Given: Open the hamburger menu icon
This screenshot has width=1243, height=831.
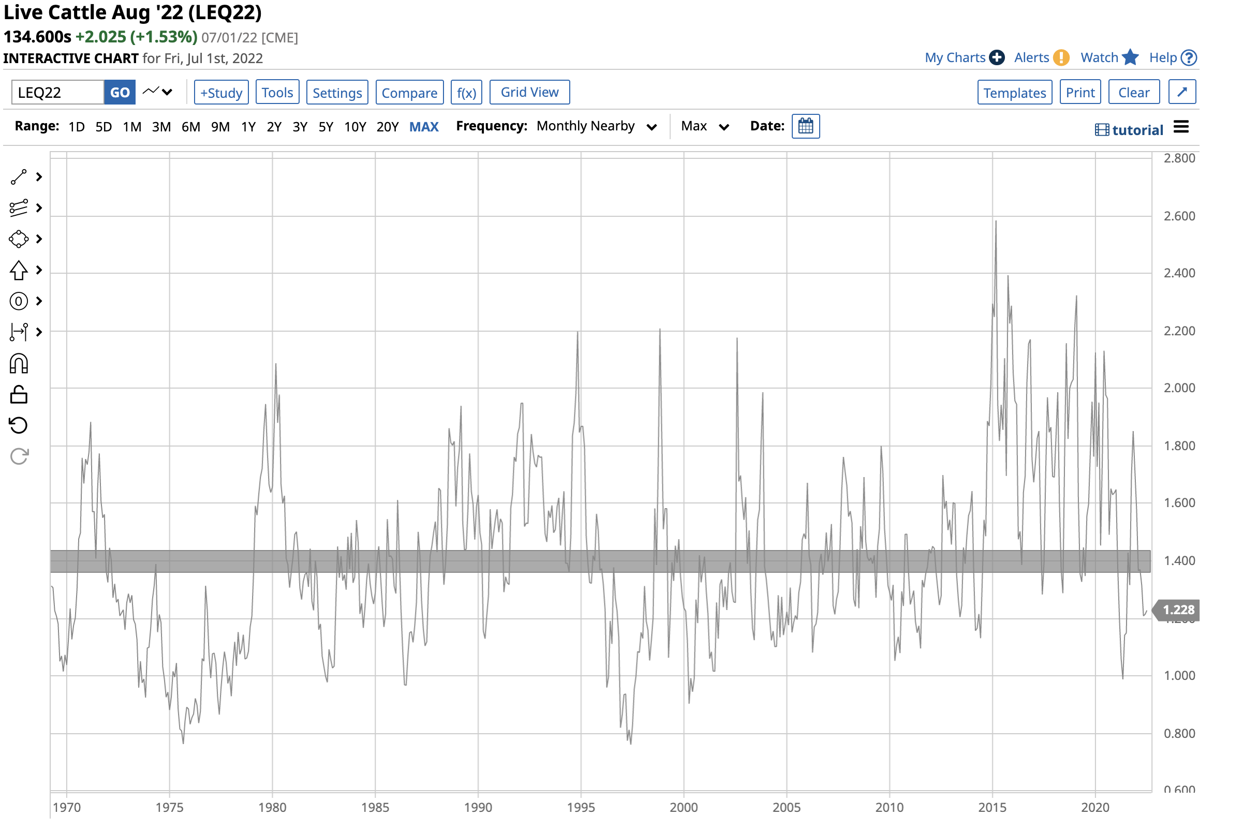Looking at the screenshot, I should [x=1181, y=127].
